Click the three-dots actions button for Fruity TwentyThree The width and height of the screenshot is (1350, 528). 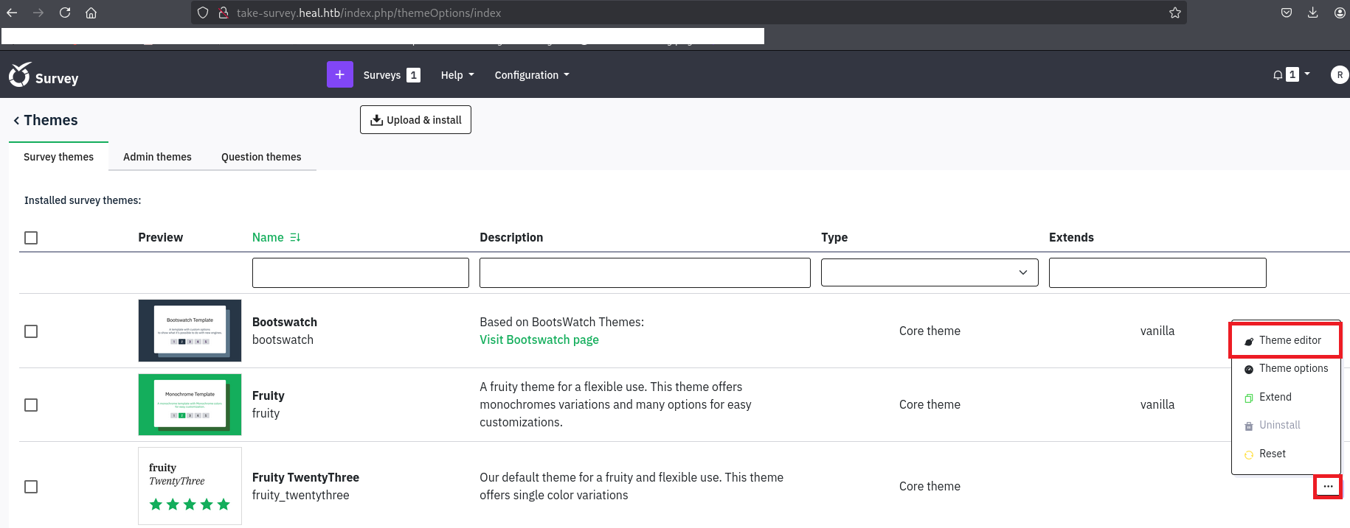coord(1328,487)
